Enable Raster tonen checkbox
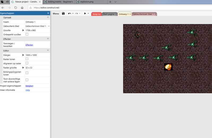The width and height of the screenshot is (212, 138). [x=27, y=59]
